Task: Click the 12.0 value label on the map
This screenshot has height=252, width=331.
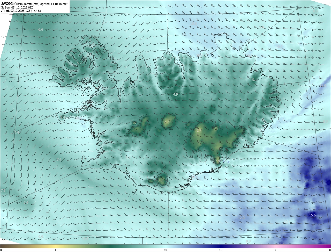Action: [241, 218]
